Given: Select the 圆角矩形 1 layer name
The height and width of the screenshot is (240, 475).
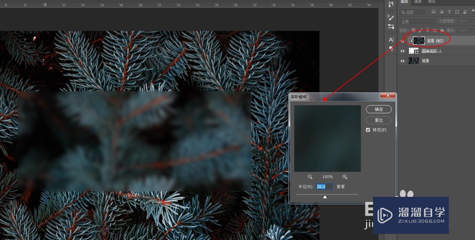Looking at the screenshot, I should point(432,51).
